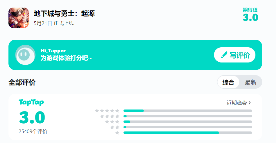
Task: Switch to the 最新 sort tab
Action: (251, 82)
